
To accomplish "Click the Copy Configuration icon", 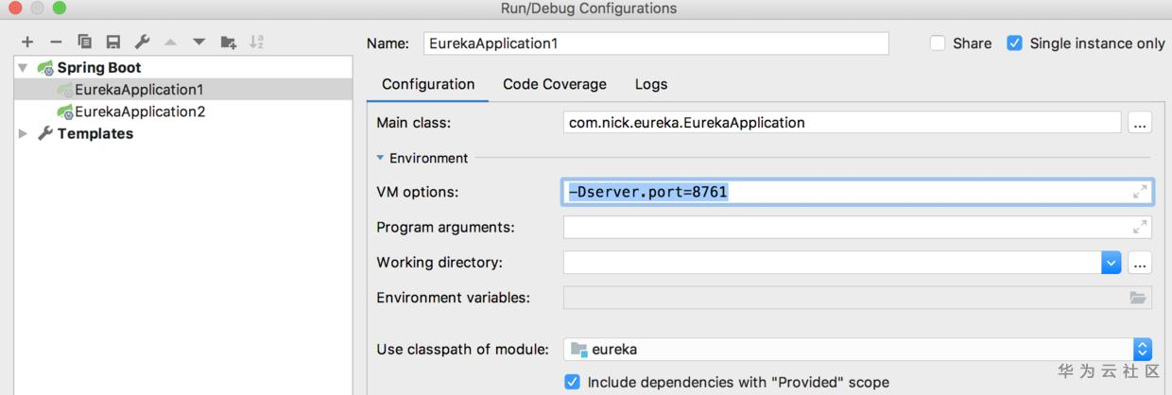I will [85, 42].
